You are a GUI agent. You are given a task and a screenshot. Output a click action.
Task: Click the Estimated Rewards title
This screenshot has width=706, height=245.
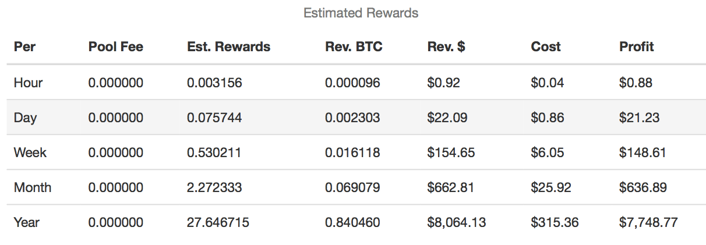coord(361,13)
